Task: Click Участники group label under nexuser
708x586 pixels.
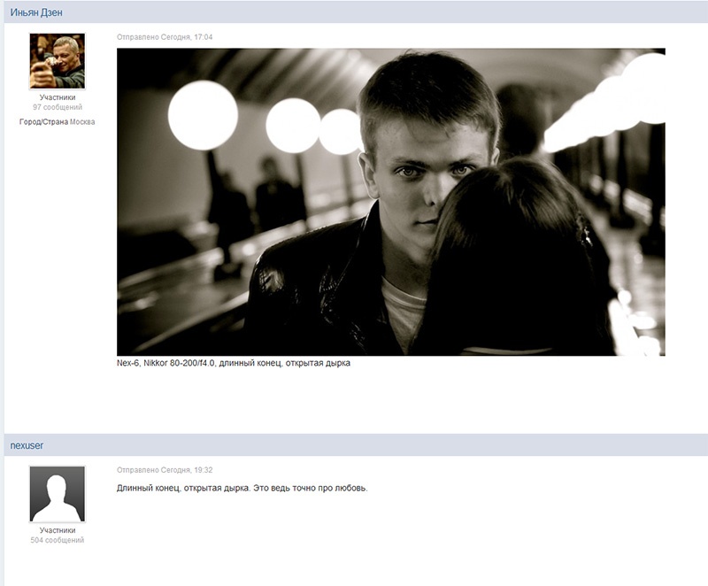Action: (x=58, y=530)
